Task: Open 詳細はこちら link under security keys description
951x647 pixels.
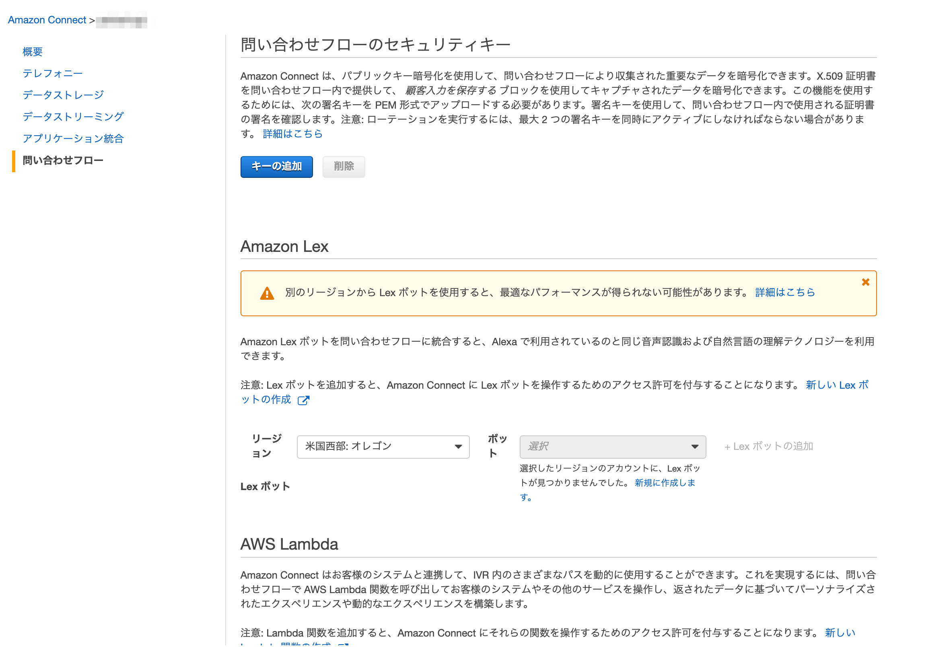Action: 292,134
